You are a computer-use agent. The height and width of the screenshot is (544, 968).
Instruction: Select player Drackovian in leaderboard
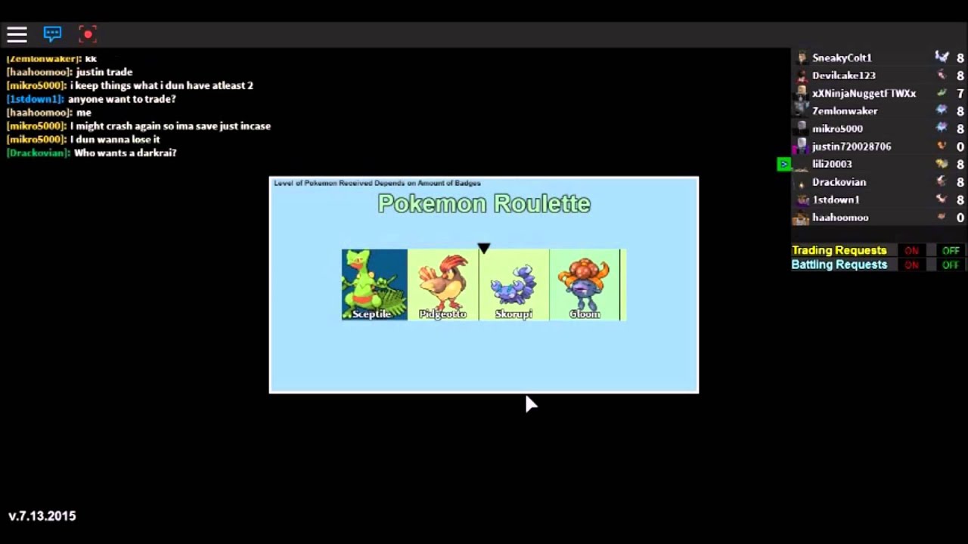click(839, 182)
